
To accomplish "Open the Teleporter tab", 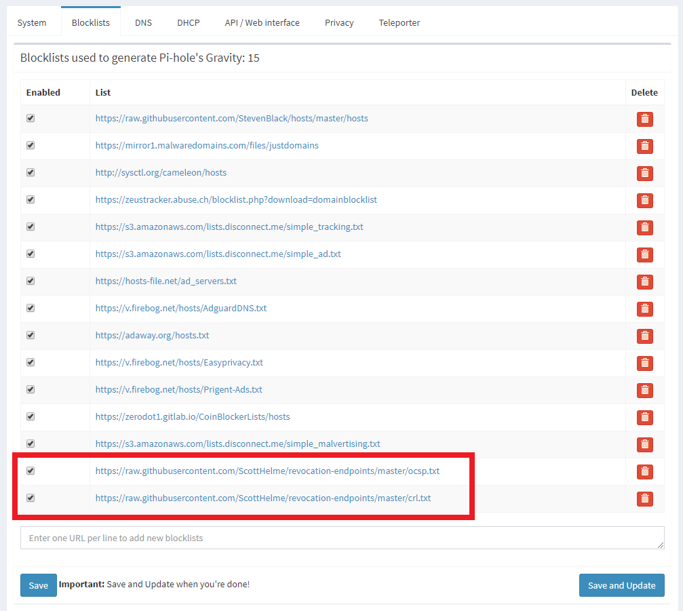I will [x=399, y=22].
